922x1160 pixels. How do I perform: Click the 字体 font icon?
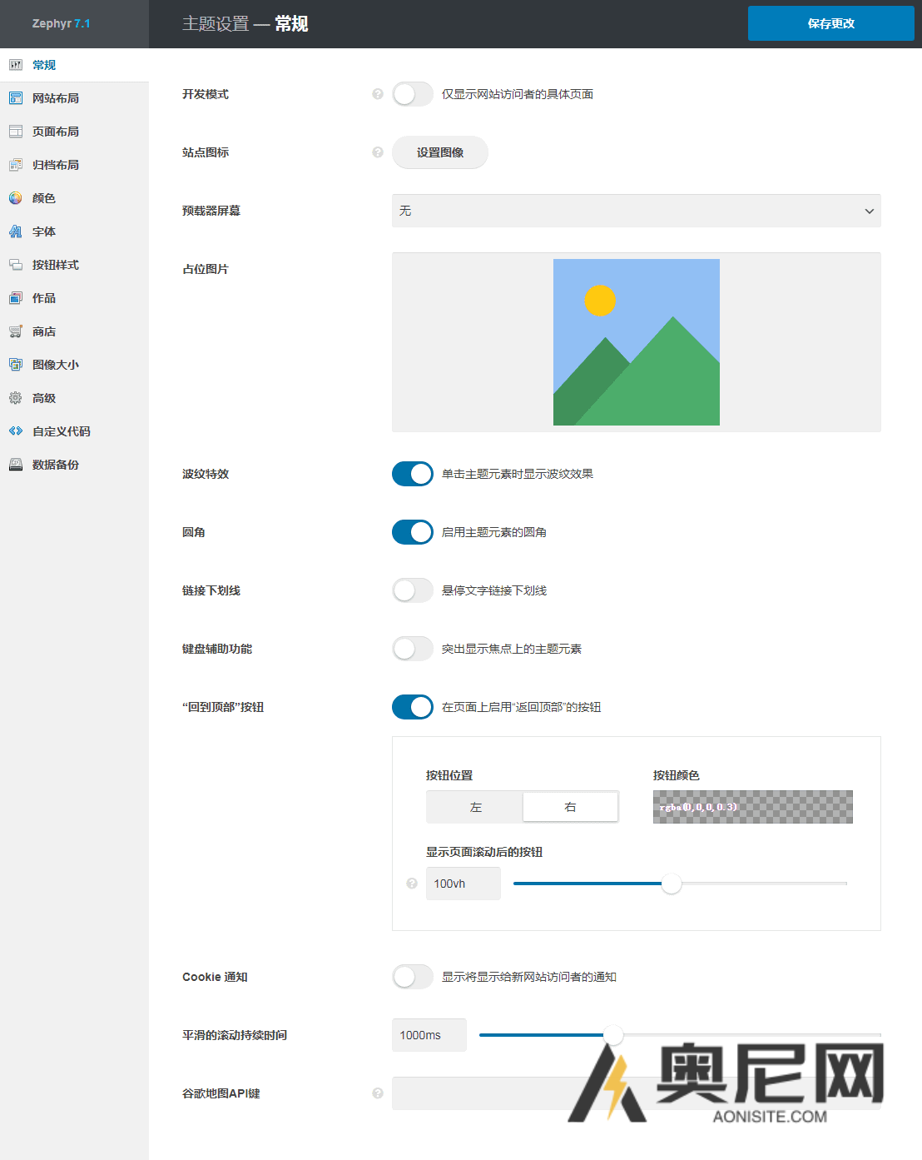coord(15,232)
